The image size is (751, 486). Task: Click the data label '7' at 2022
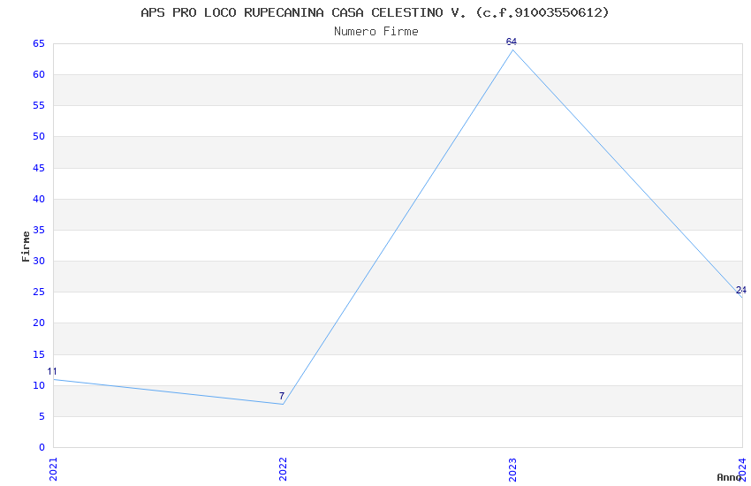pyautogui.click(x=282, y=396)
